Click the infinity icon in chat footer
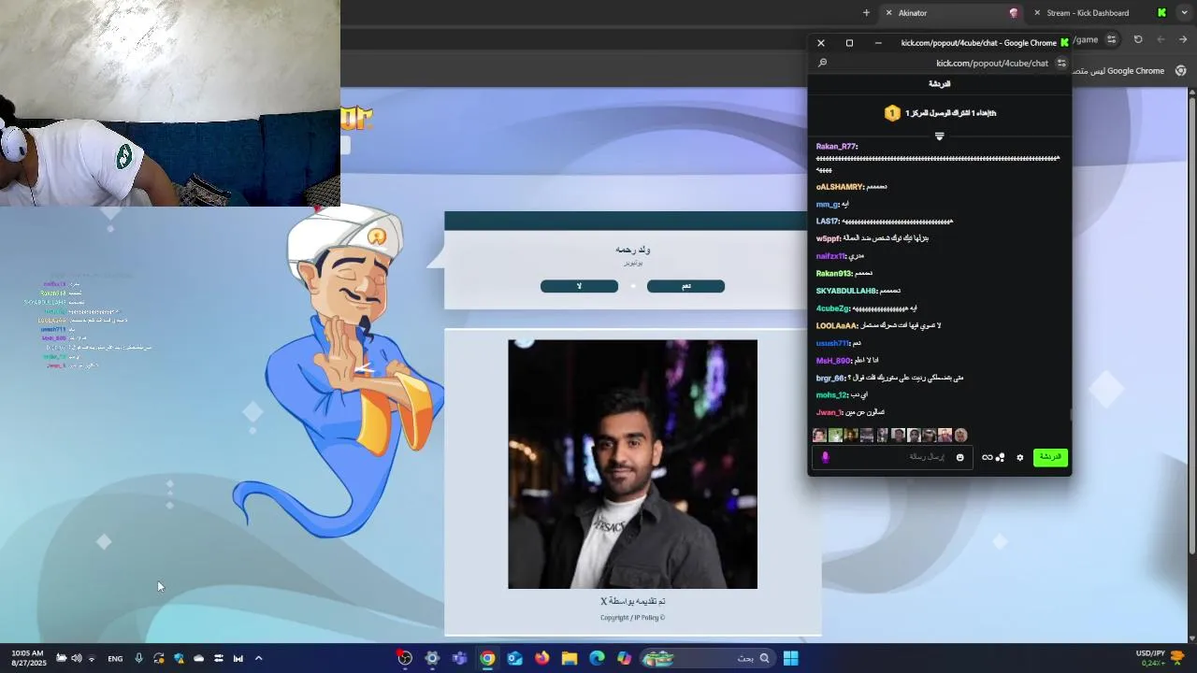The width and height of the screenshot is (1197, 673). click(987, 458)
